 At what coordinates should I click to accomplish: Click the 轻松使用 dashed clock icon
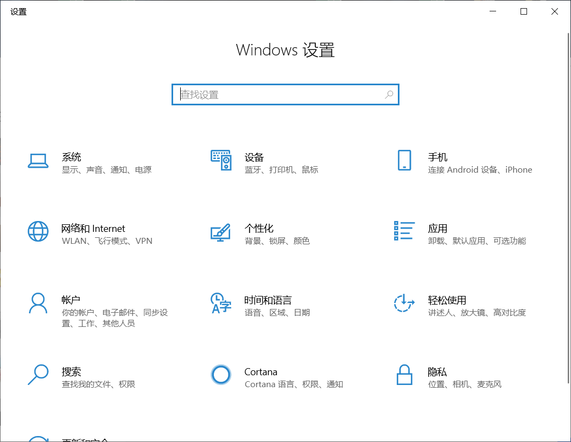point(404,304)
